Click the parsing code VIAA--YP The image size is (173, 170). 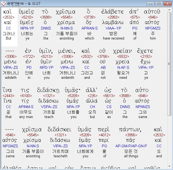tap(113, 28)
